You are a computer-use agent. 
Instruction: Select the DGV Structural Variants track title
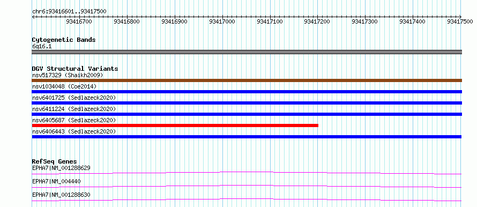coord(75,69)
